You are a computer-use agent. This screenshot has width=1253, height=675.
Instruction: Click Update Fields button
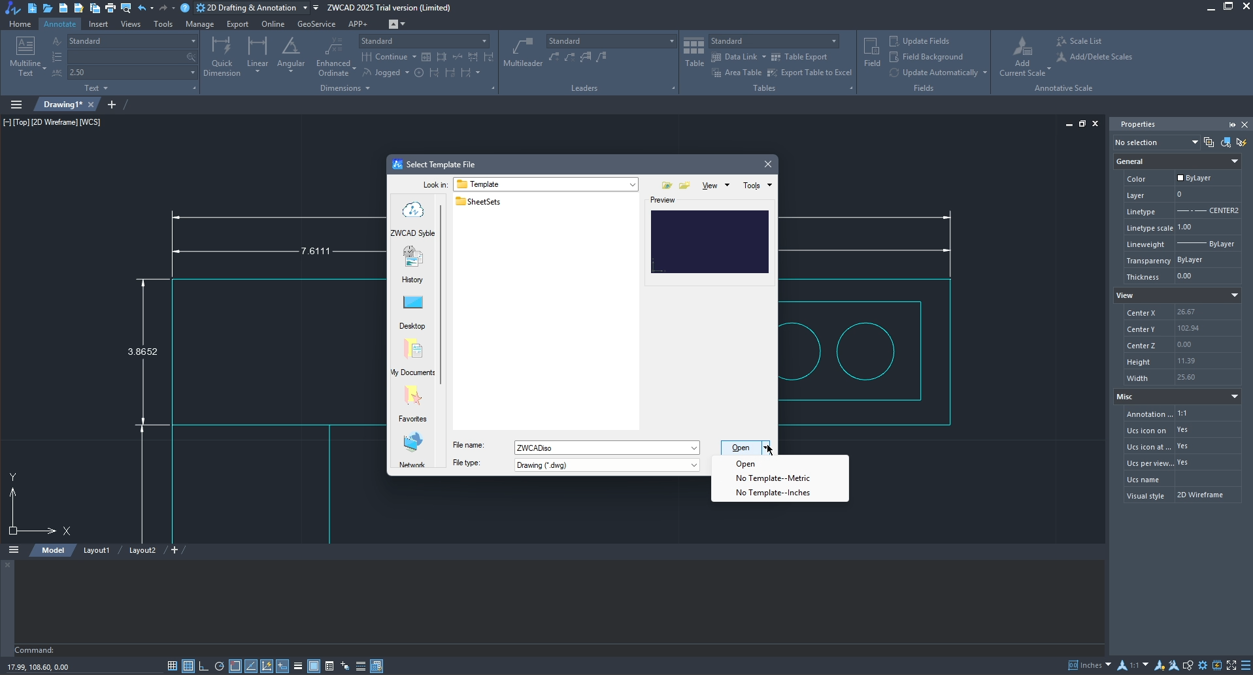point(919,41)
